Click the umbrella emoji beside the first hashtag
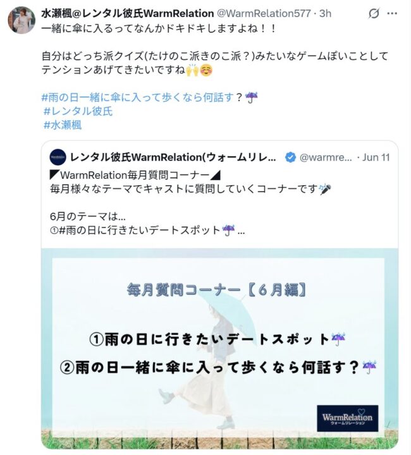411x455 pixels. [x=251, y=97]
